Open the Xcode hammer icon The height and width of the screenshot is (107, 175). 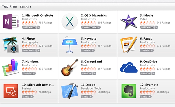pos(70,91)
